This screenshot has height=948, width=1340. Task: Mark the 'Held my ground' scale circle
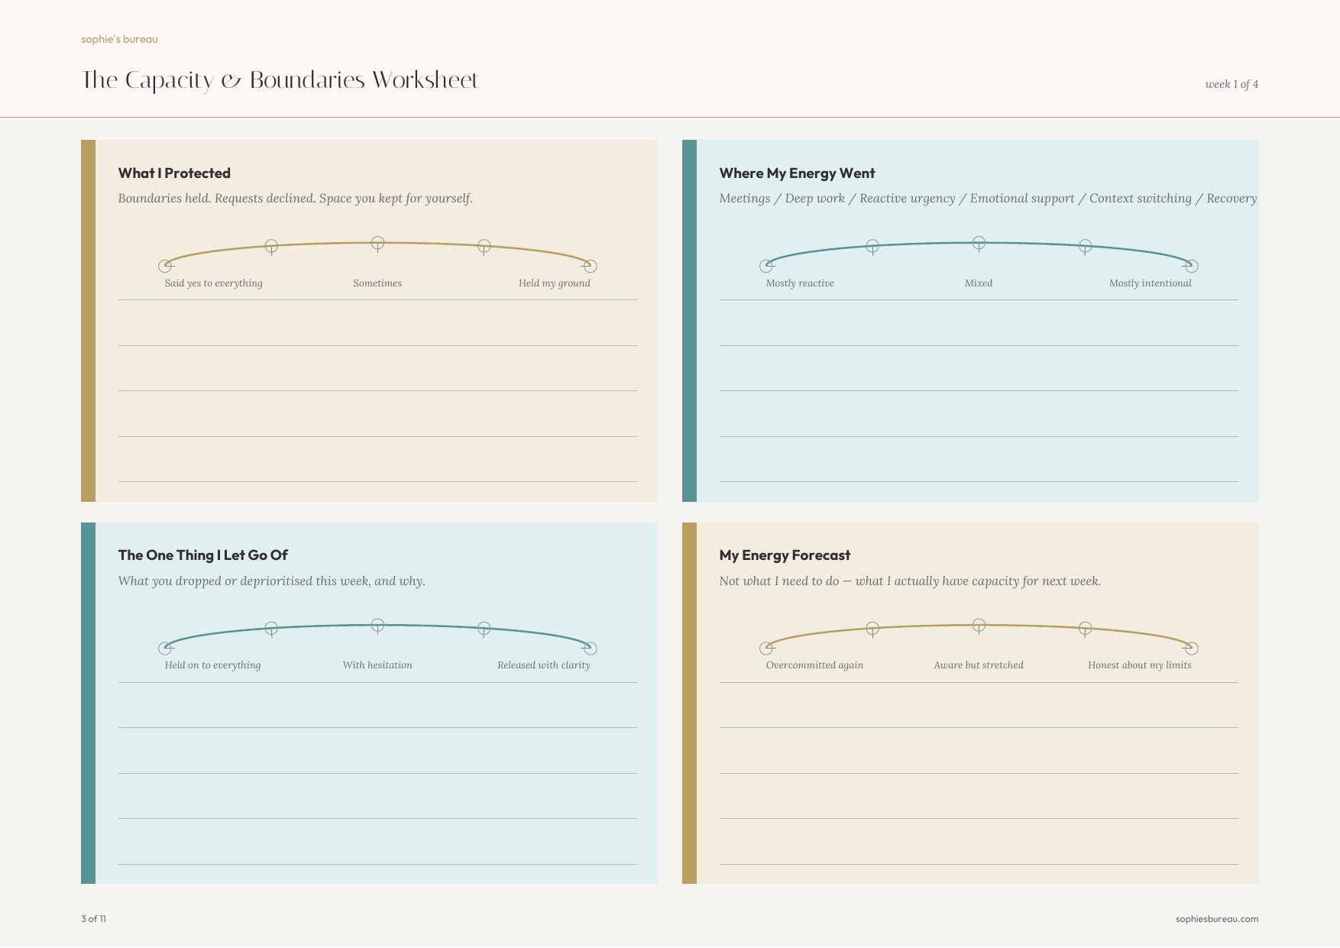590,266
